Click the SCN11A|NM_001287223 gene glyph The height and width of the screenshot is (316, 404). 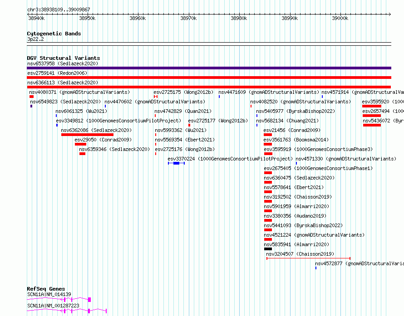click(x=67, y=311)
